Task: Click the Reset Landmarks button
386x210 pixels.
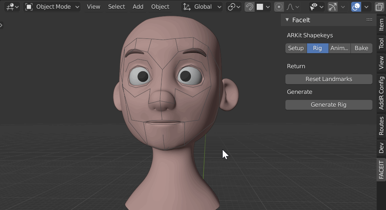Action: tap(329, 79)
